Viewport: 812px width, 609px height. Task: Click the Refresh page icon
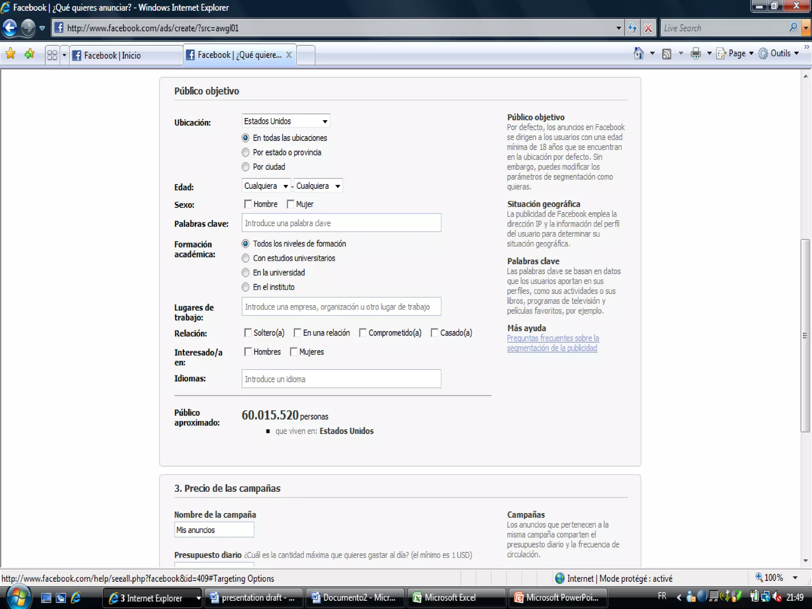(632, 28)
